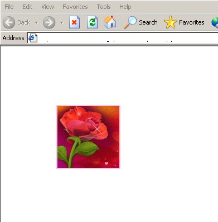Screen dimensions: 218x222
Task: Click the globe icon beside Favorites
Action: point(215,22)
